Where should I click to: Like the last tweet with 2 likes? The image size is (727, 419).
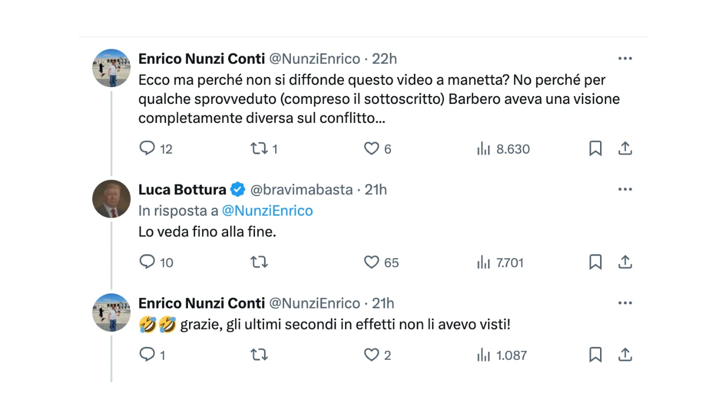371,355
